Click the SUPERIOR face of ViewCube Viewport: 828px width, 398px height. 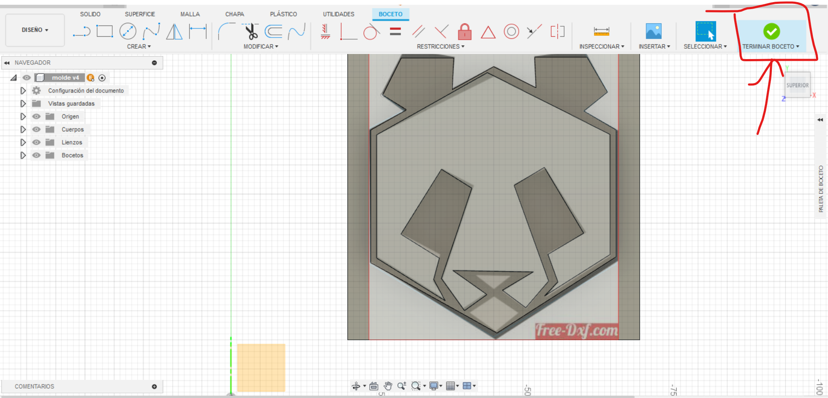click(x=797, y=85)
